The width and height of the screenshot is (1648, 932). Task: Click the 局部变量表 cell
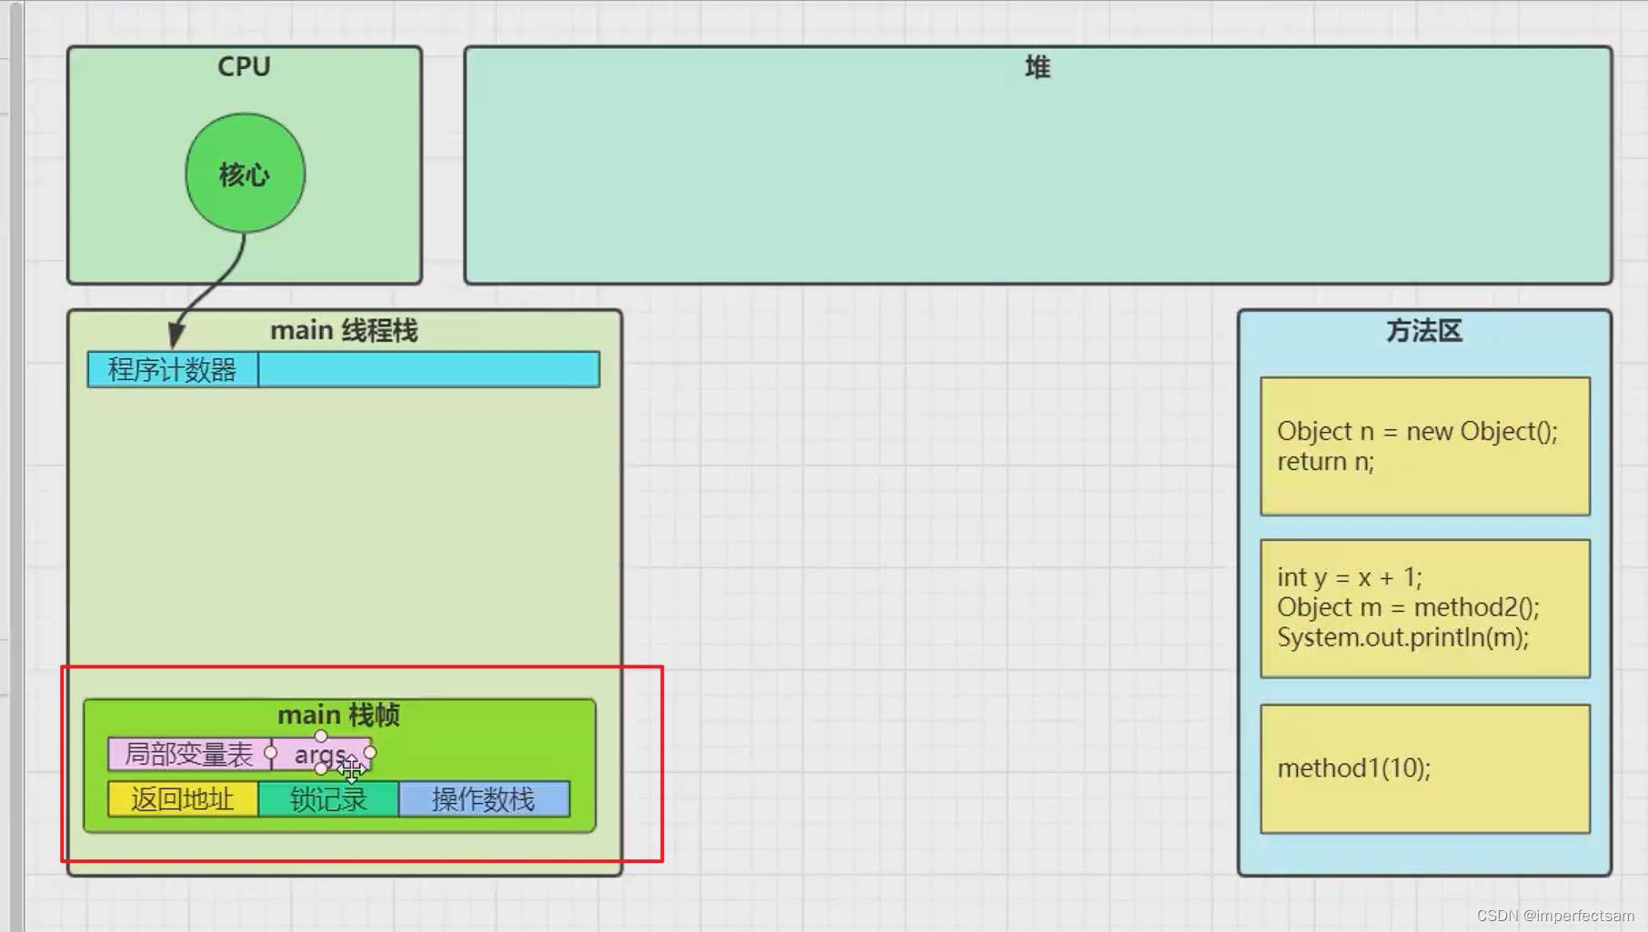[x=189, y=754]
